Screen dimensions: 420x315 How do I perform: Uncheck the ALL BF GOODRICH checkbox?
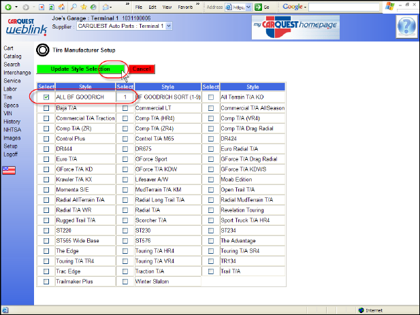[46, 97]
